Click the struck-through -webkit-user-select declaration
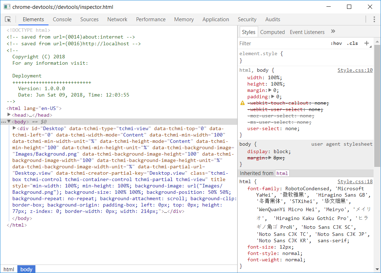This screenshot has height=273, width=381. click(x=285, y=110)
